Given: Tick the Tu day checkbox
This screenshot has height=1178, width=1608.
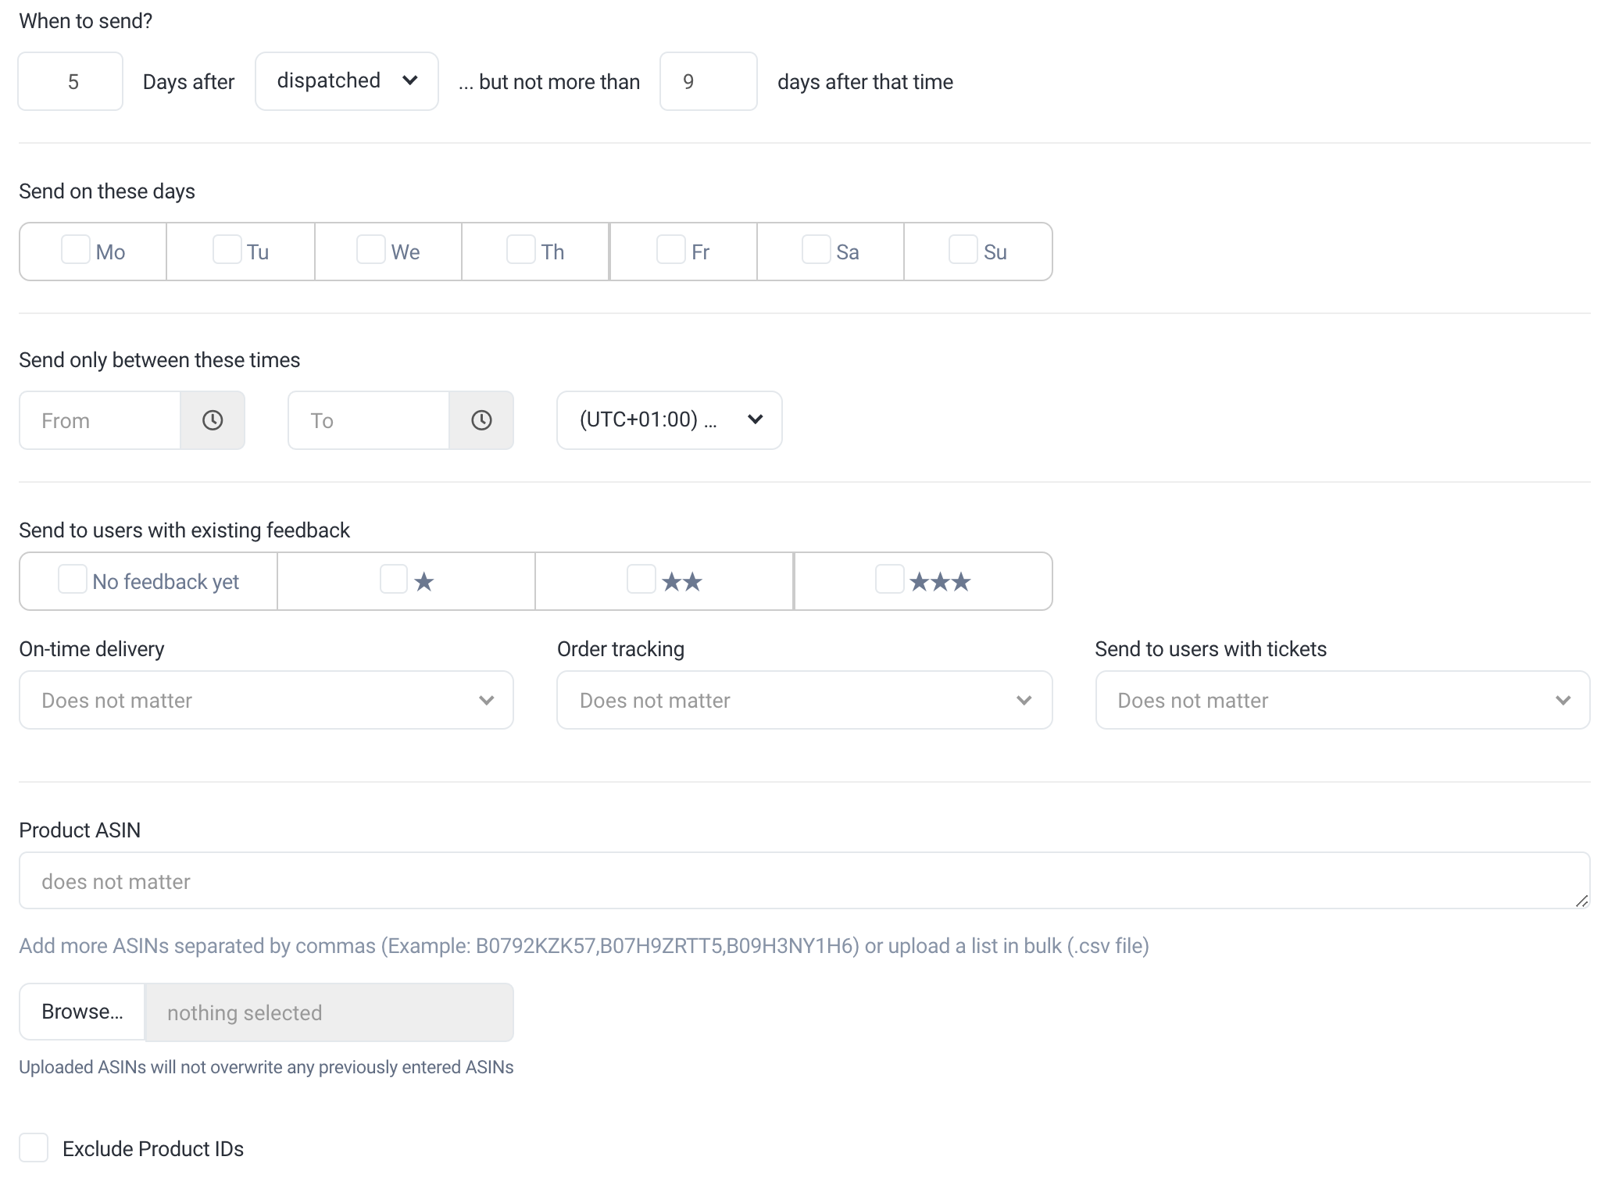Looking at the screenshot, I should 227,250.
